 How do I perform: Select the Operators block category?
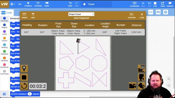point(4,52)
